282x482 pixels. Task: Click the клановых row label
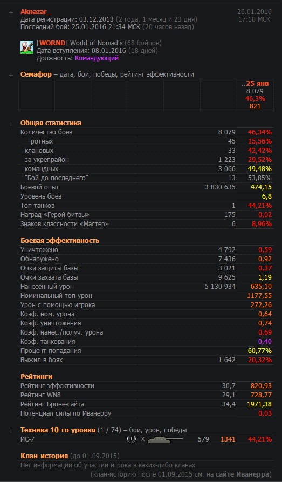[39, 151]
